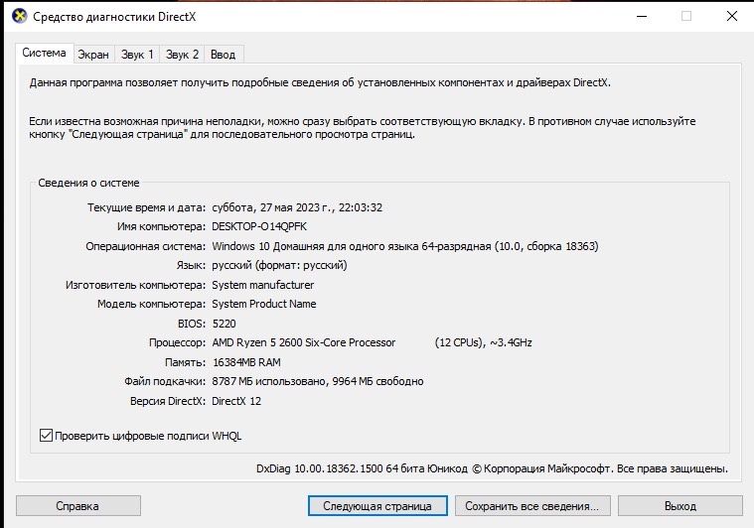Click the AMD Ryzen 5 2600 processor value
The height and width of the screenshot is (528, 754).
point(303,342)
